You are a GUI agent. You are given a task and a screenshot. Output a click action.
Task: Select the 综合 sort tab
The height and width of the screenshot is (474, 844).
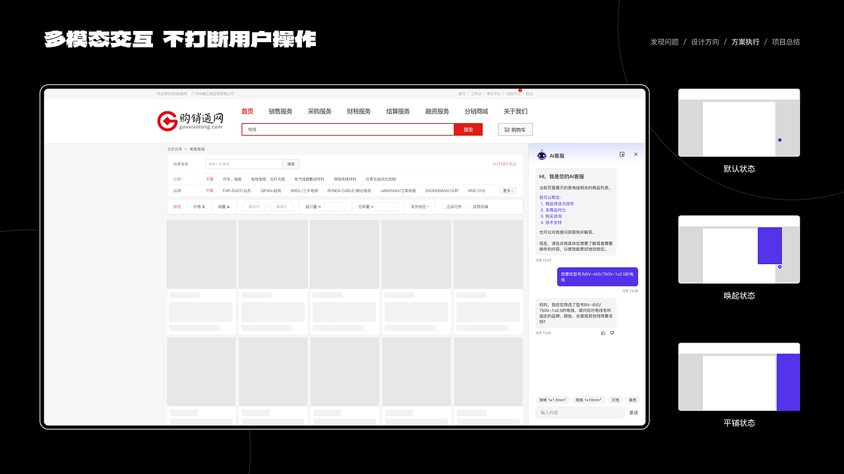pos(177,207)
